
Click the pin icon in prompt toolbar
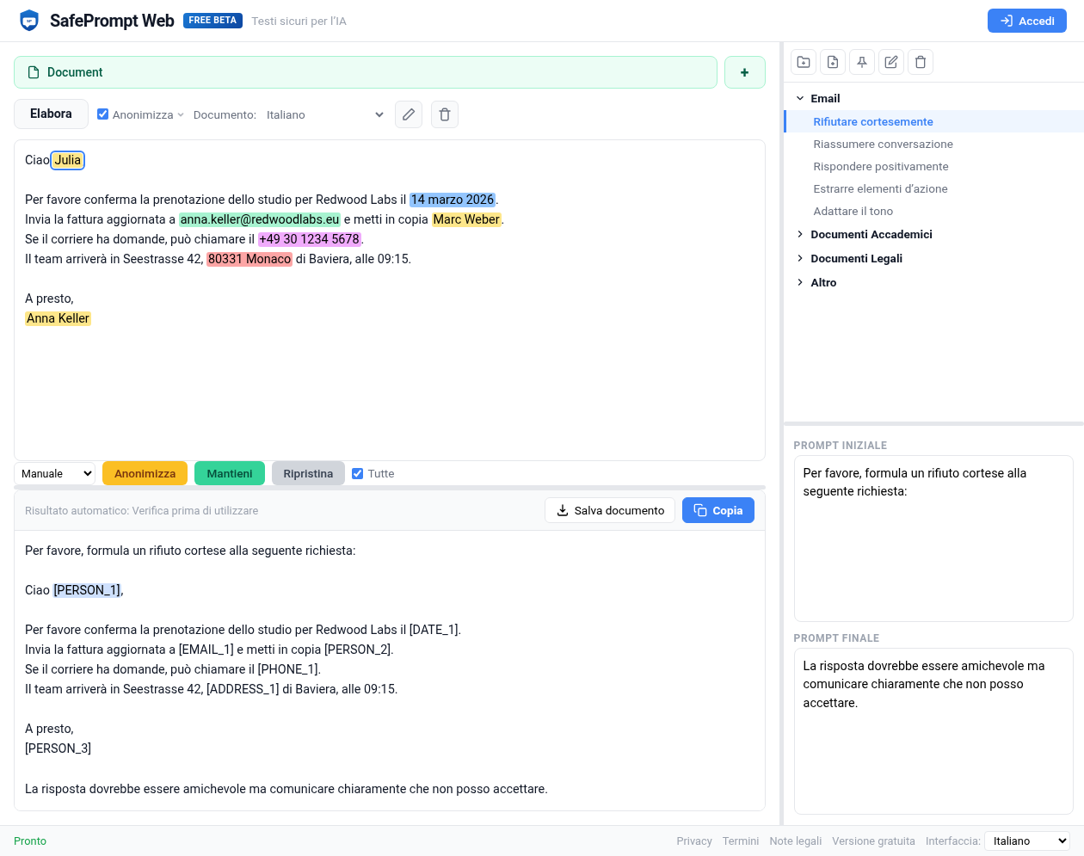coord(862,62)
